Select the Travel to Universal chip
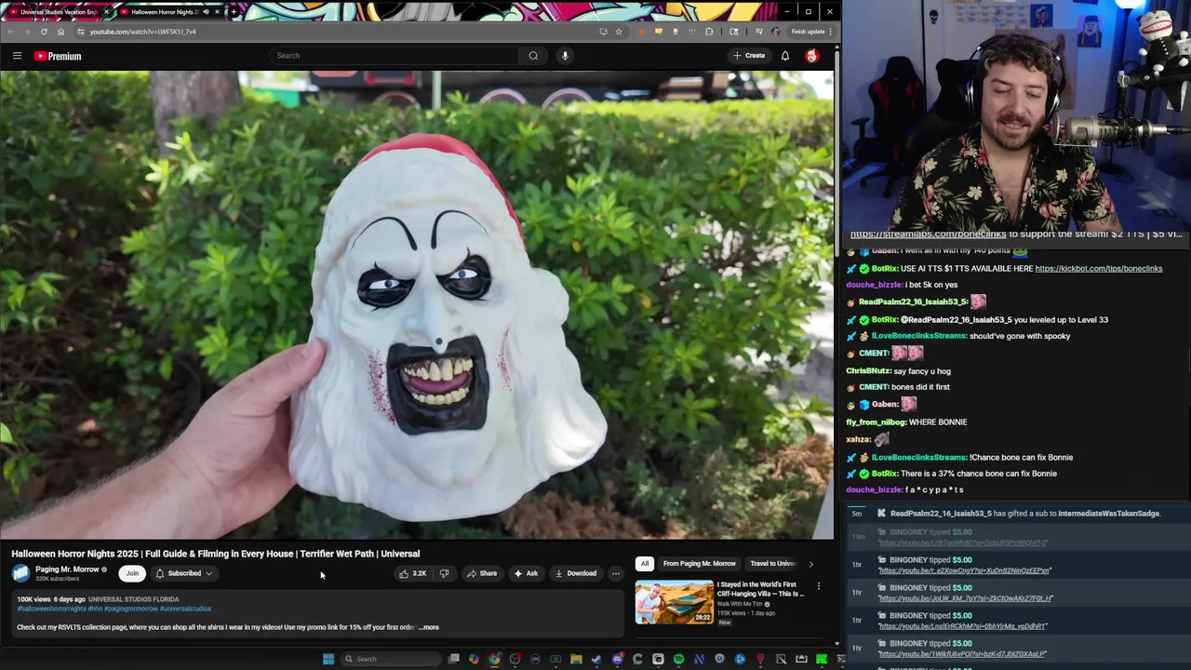Screen dimensions: 1191x670 (772, 564)
